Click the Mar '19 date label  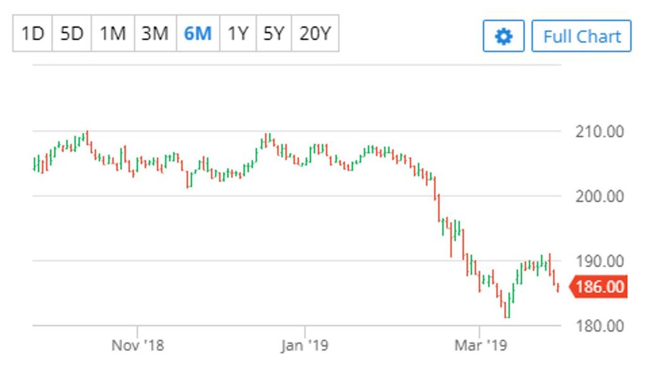pyautogui.click(x=480, y=346)
